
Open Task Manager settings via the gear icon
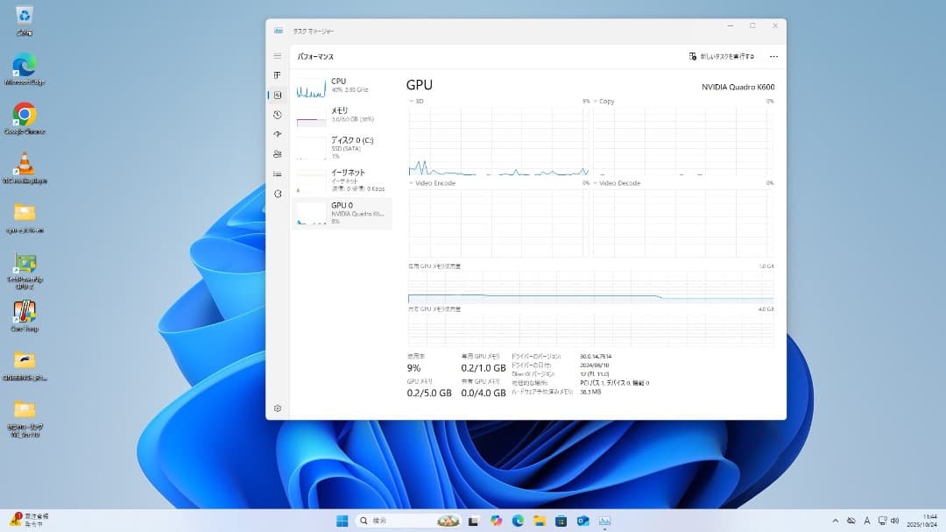pos(277,408)
